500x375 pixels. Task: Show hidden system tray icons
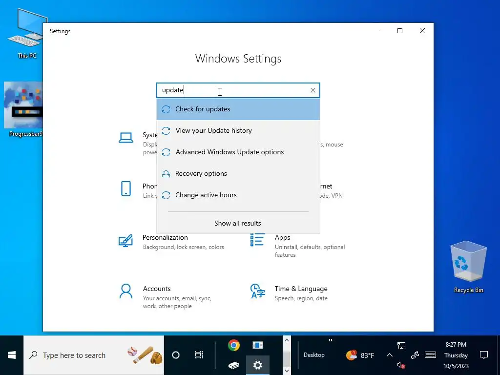coord(389,355)
